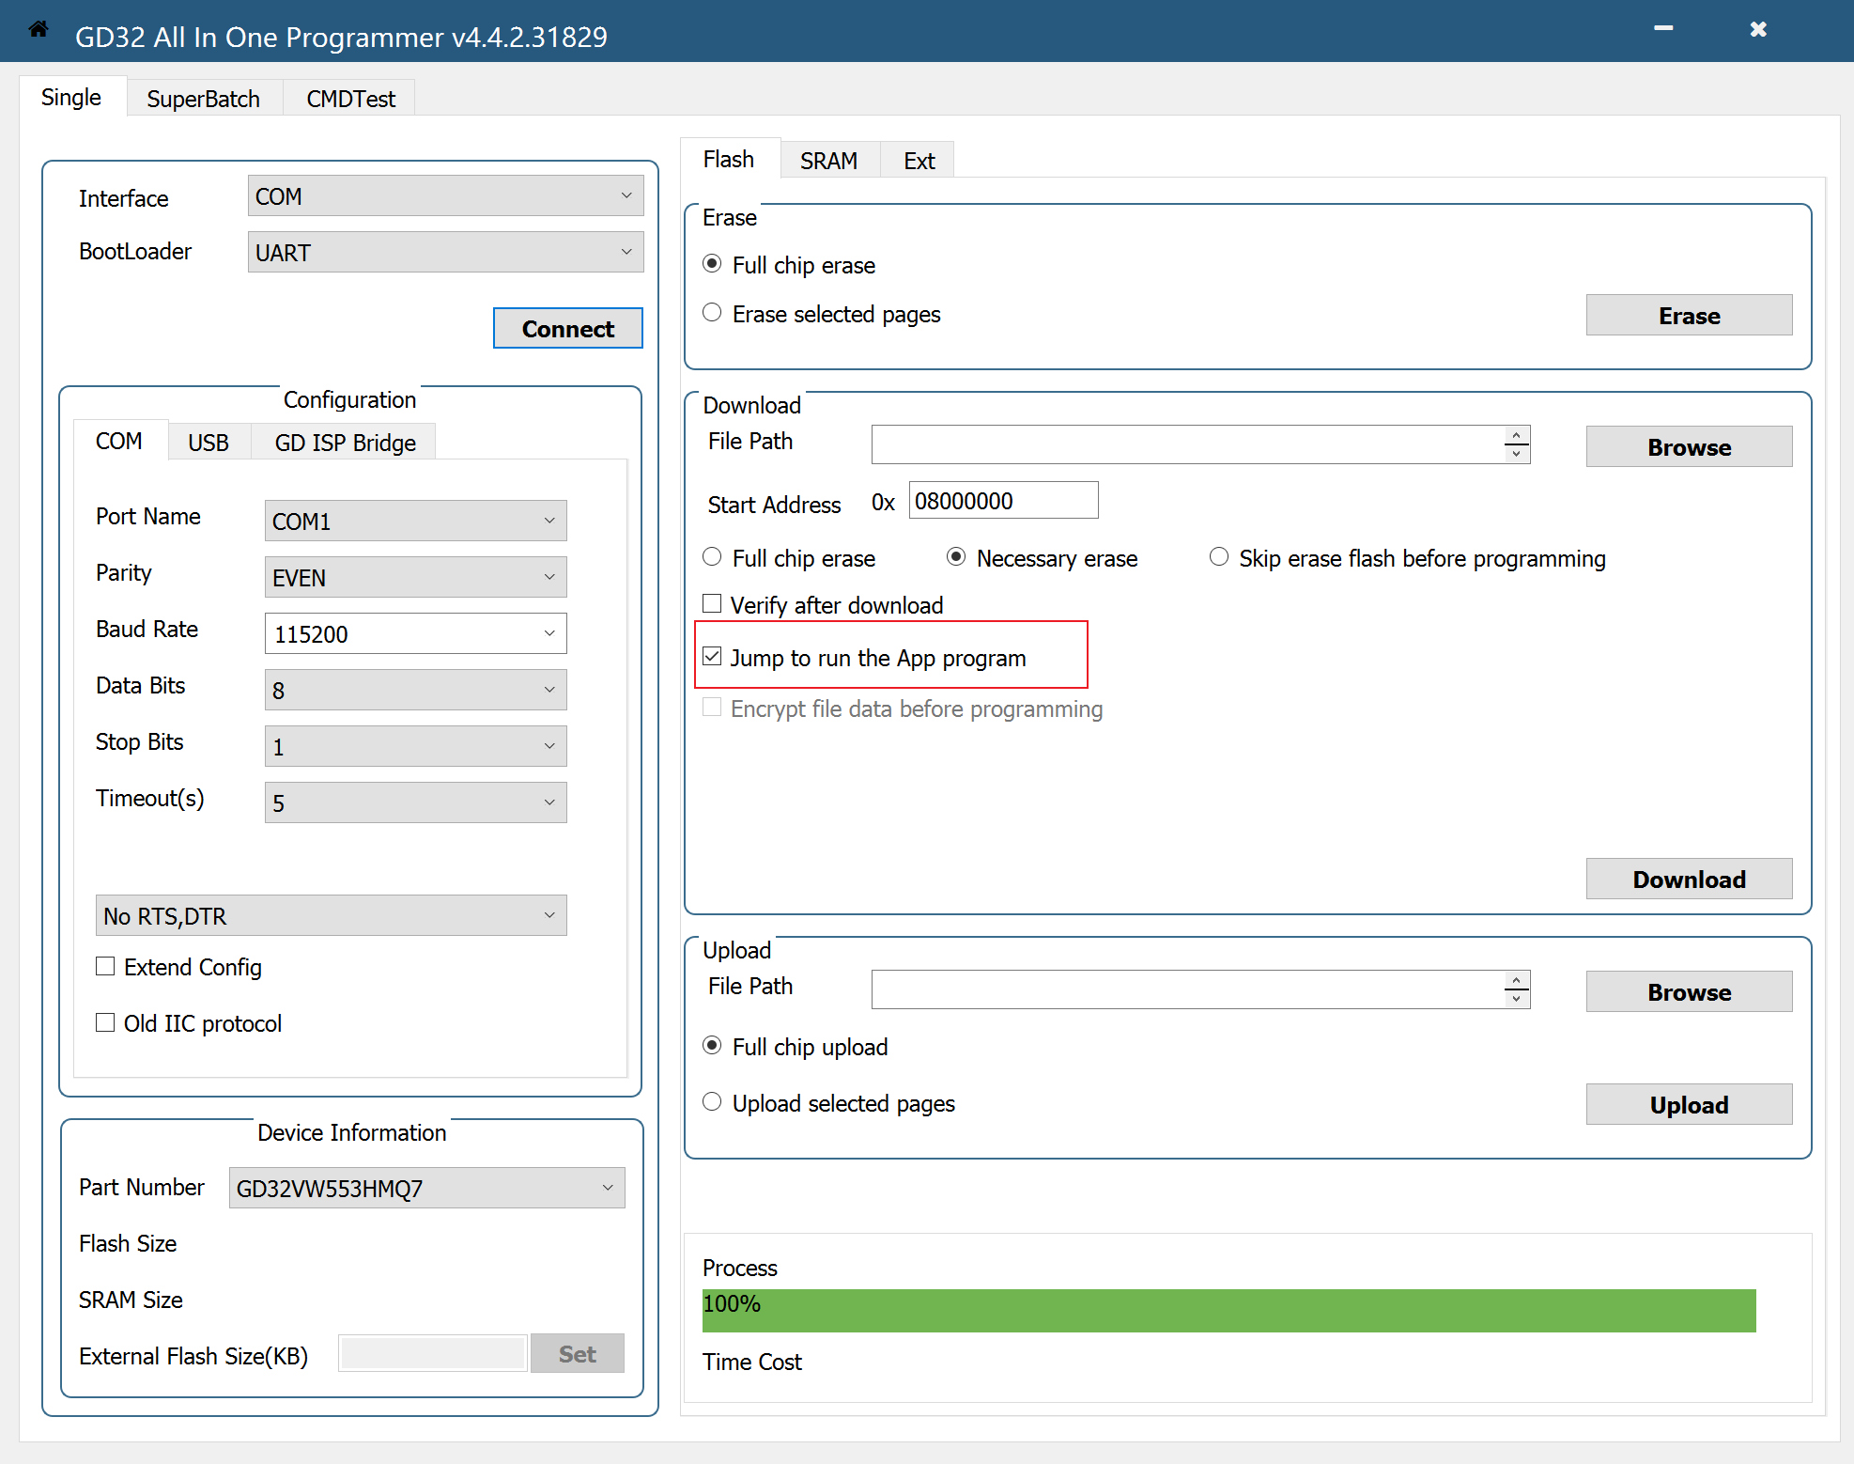The width and height of the screenshot is (1854, 1464).
Task: Open the Ext tab
Action: (x=919, y=161)
